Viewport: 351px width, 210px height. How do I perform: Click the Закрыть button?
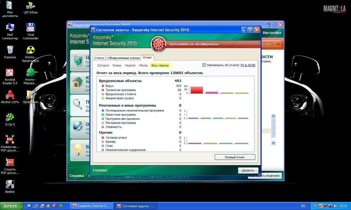click(248, 170)
